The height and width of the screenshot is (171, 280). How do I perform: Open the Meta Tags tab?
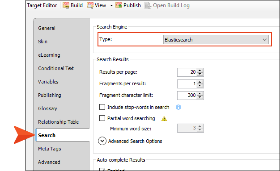[x=50, y=149]
